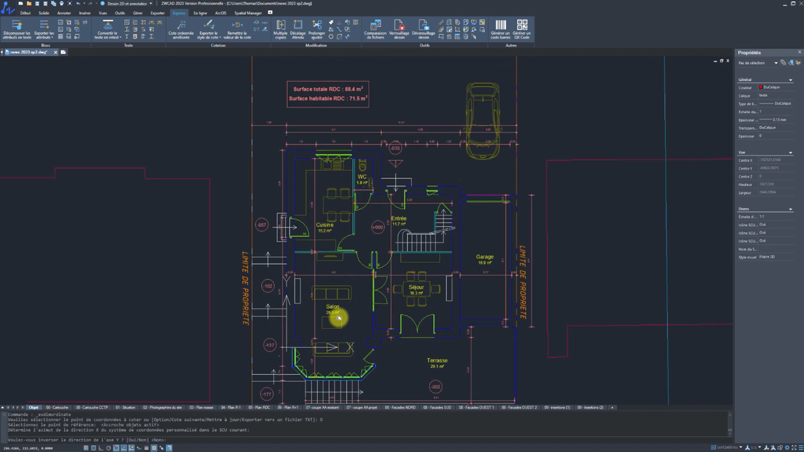
Task: Close the news 2023 sp2.dwg document tab
Action: pos(55,52)
